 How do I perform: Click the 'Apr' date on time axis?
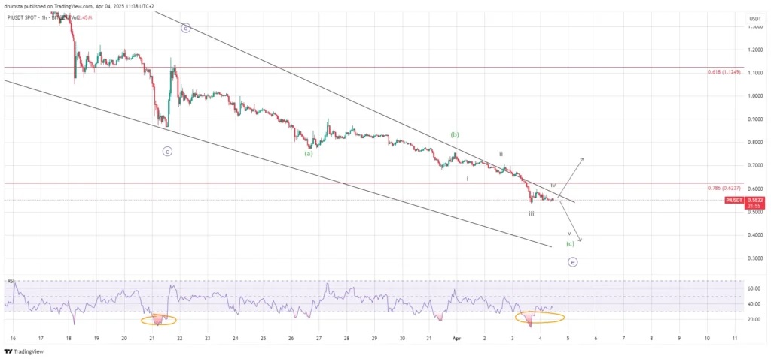click(x=456, y=339)
